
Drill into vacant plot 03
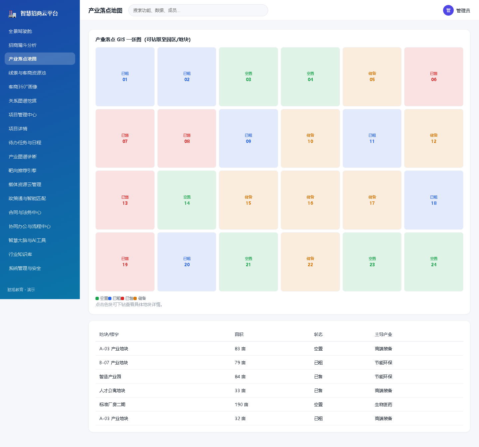248,77
